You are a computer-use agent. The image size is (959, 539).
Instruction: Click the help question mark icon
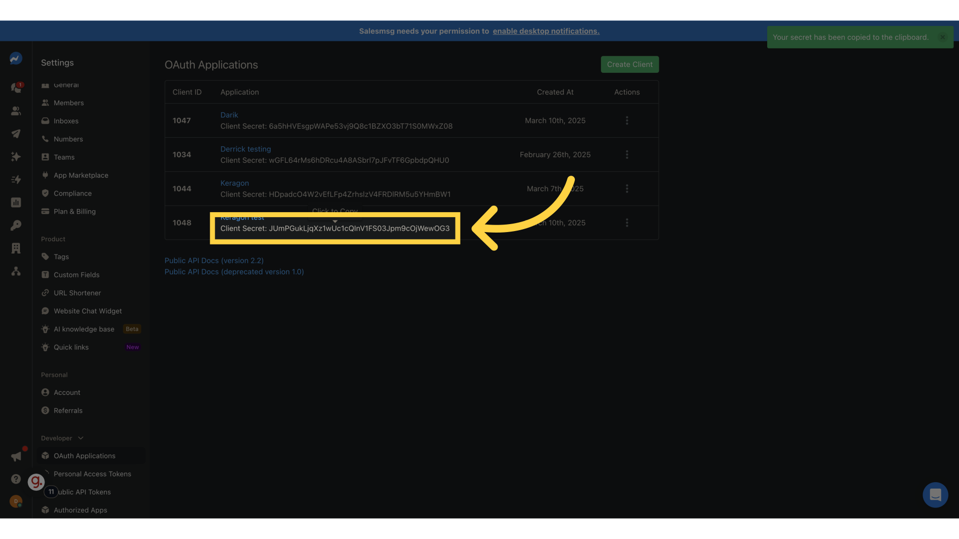16,479
